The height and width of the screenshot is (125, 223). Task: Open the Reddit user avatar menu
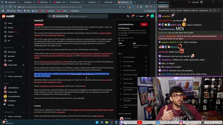pos(152,16)
